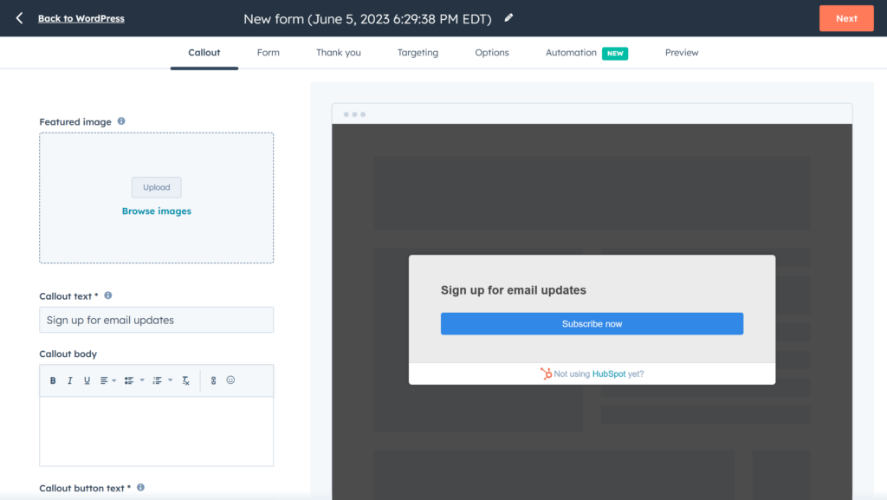
Task: Insert a link in Callout body
Action: click(214, 380)
